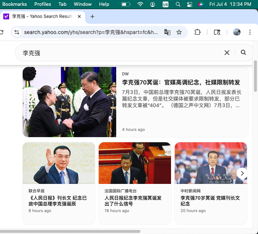Screen dimensions: 258x234
Task: Open the site information icon beside the URL
Action: click(17, 32)
